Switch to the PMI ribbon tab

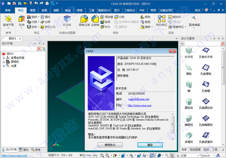point(142,10)
